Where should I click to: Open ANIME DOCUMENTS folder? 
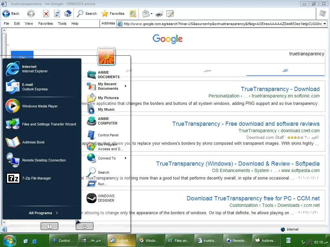(x=107, y=75)
